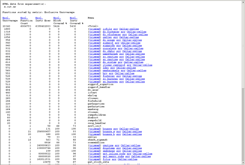This screenshot has height=165, width=245.
Task: Open the do_chdir function link
Action: (x=109, y=51)
